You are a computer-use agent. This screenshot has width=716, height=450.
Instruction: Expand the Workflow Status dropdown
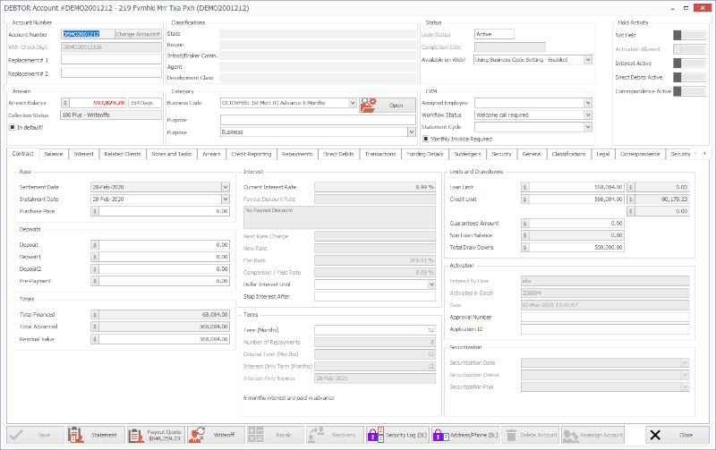pyautogui.click(x=588, y=115)
